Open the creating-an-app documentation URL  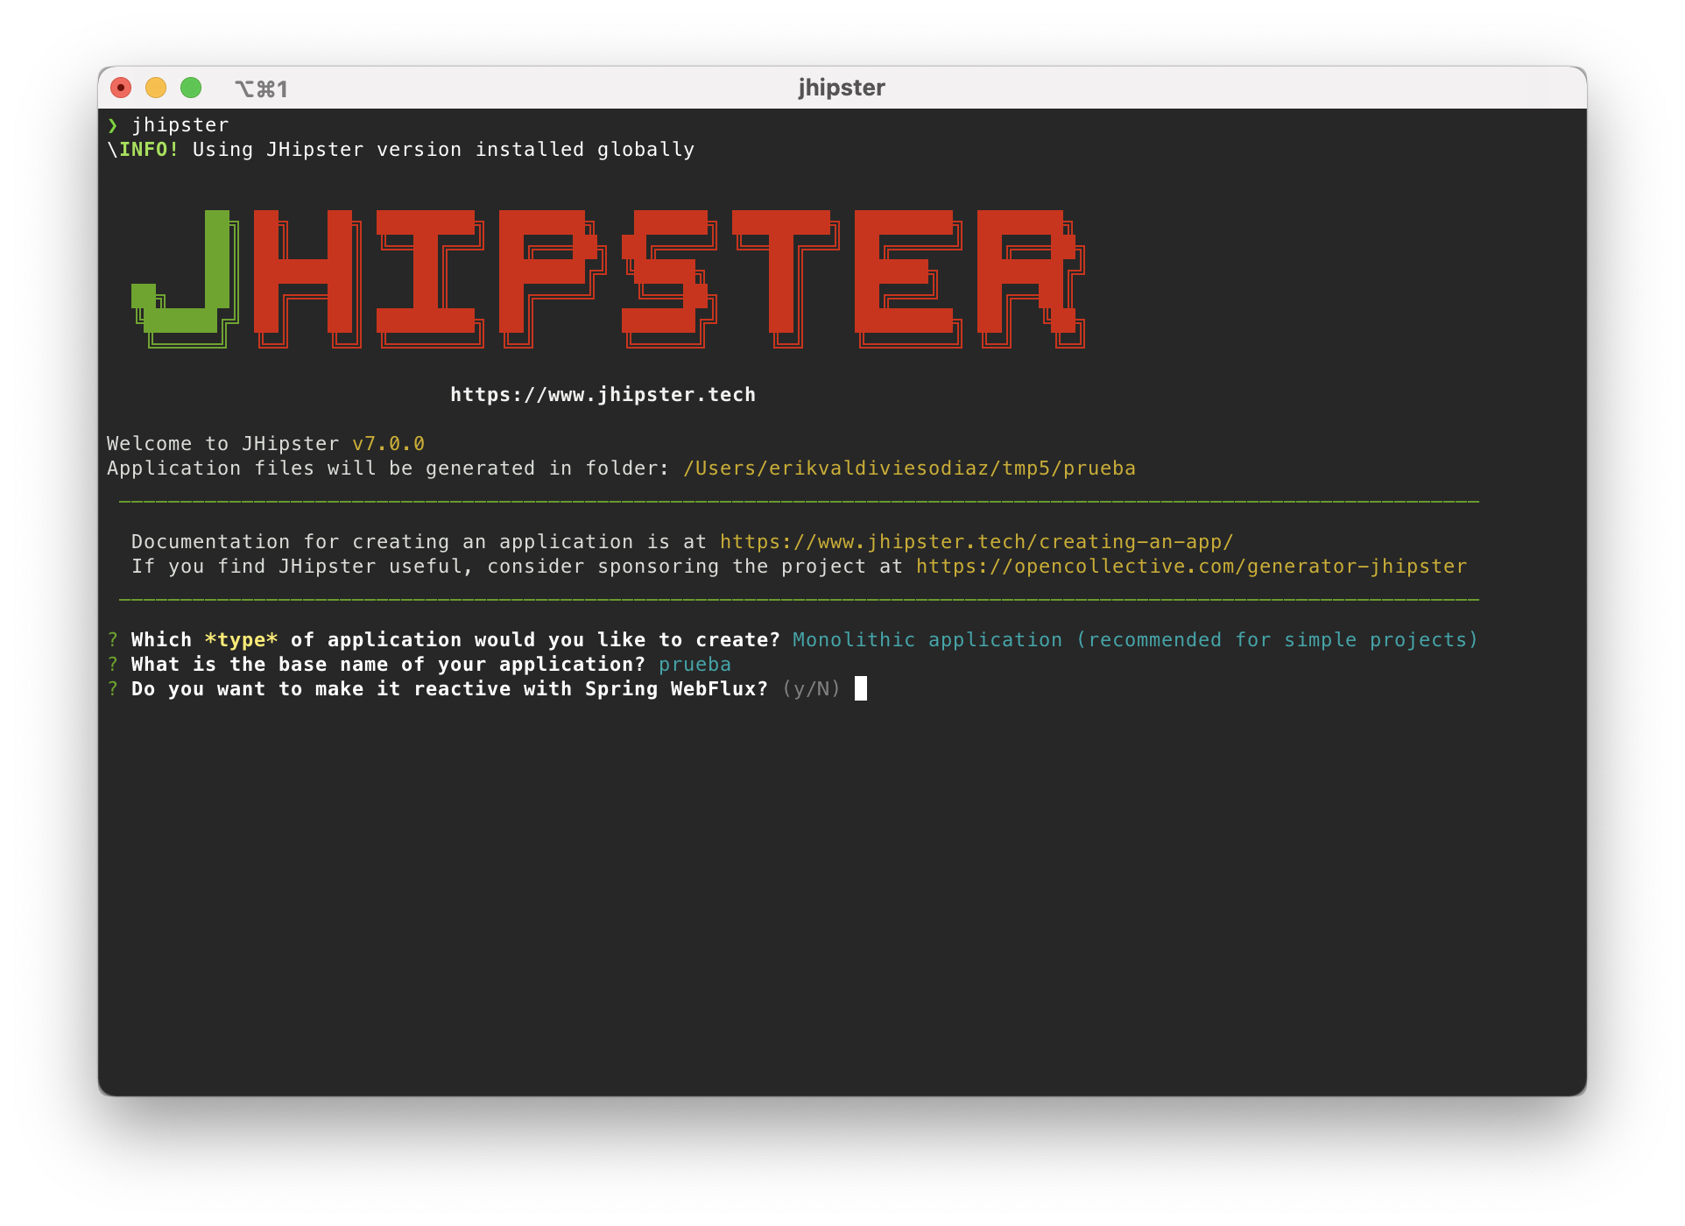[x=976, y=542]
